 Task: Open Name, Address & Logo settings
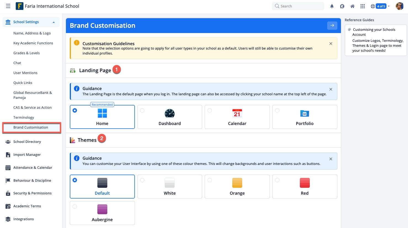(x=32, y=33)
